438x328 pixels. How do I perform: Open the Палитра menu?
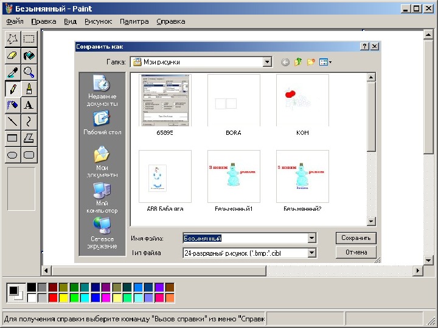tap(134, 21)
